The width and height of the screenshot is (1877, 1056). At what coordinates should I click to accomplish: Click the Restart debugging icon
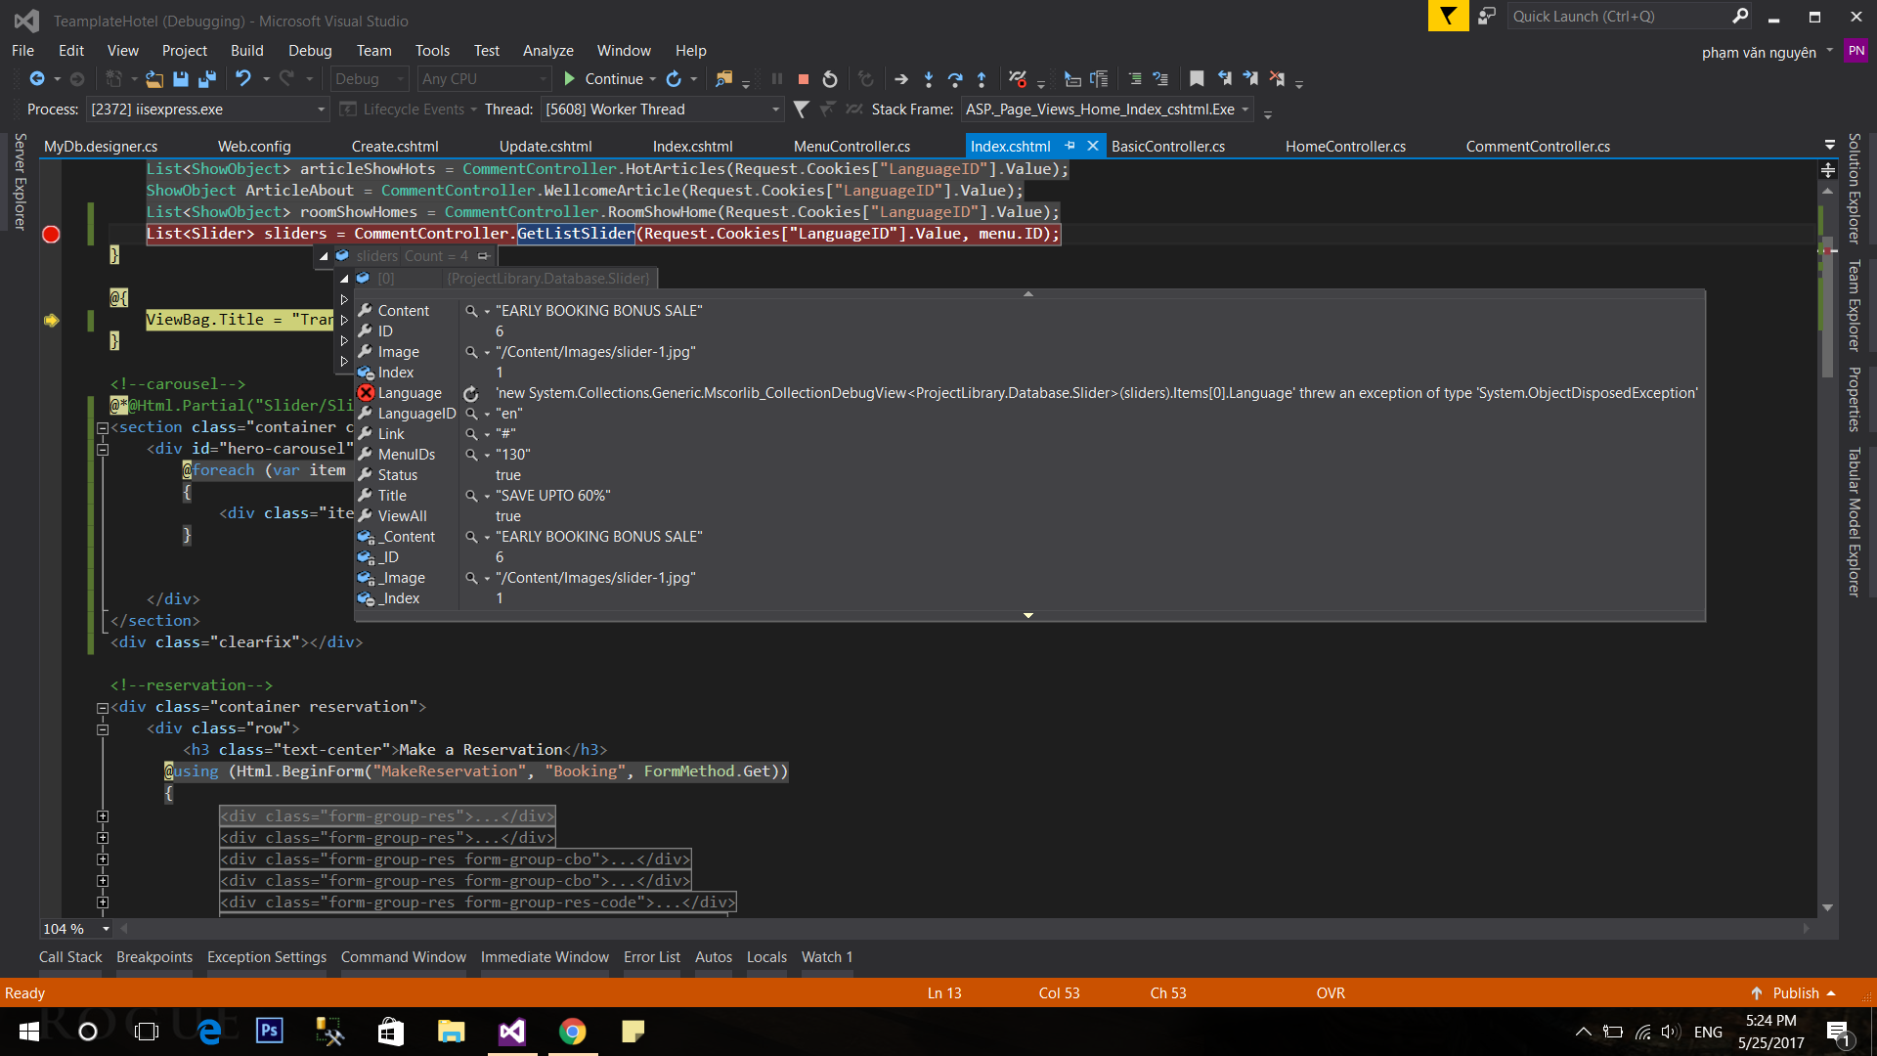830,79
